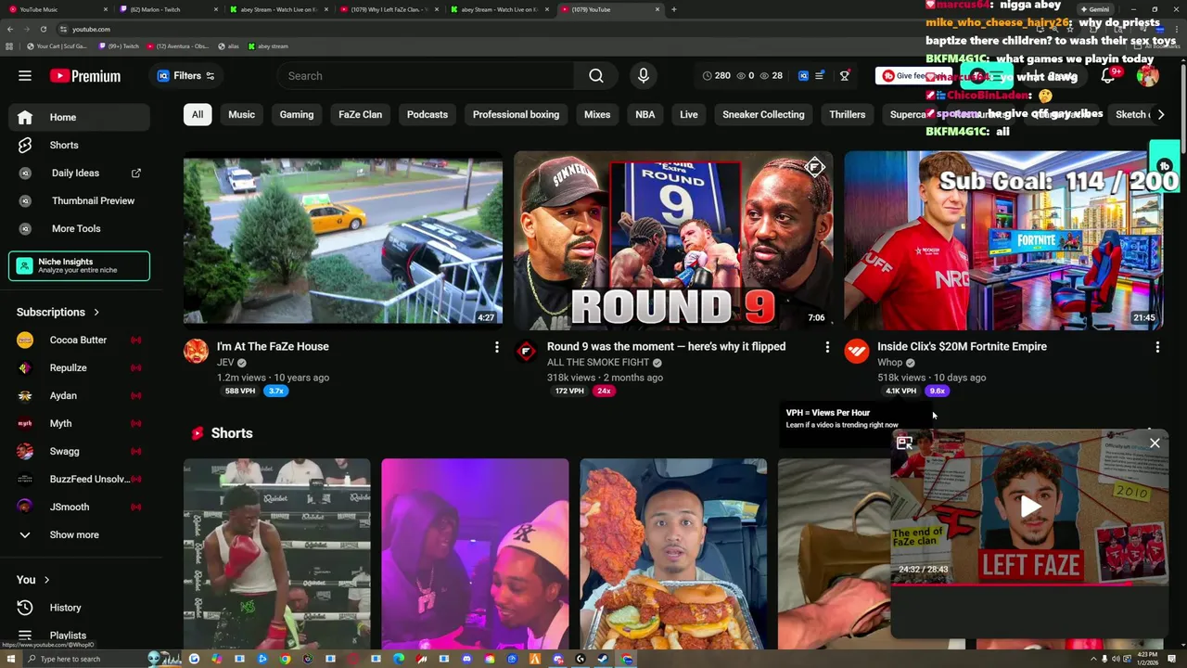Click the magnifier search button
The image size is (1187, 668).
point(596,76)
